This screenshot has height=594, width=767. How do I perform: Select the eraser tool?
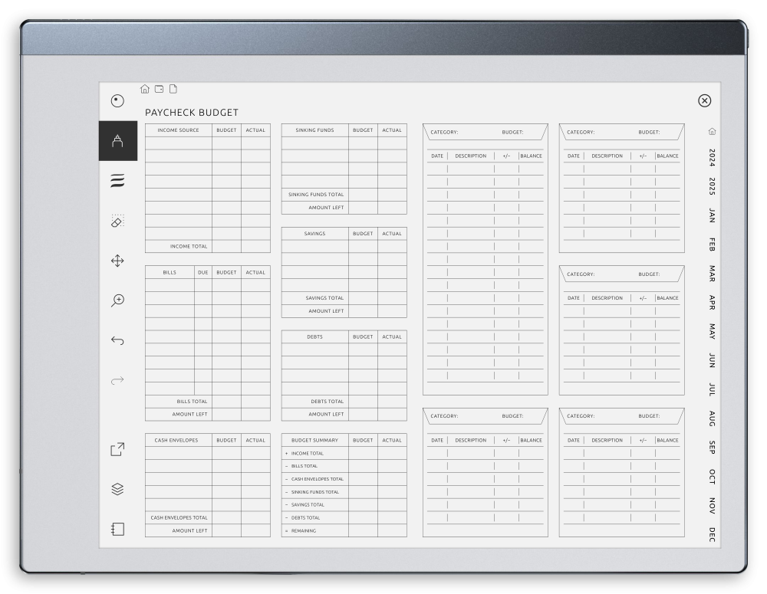(x=117, y=222)
